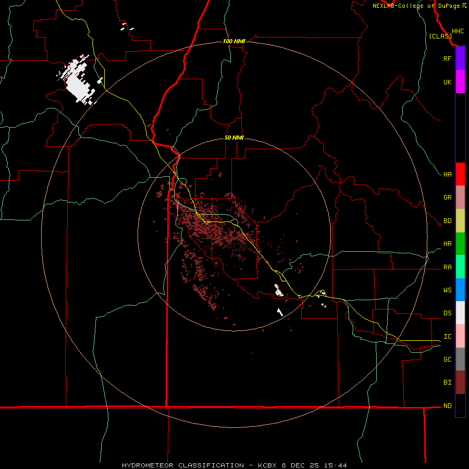Click the 50 NMI range ring label
This screenshot has width=469, height=469.
pyautogui.click(x=234, y=138)
